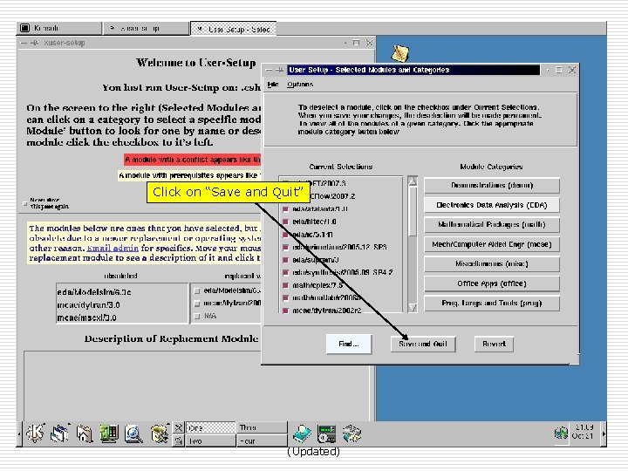Image resolution: width=628 pixels, height=471 pixels.
Task: Click the trash bin icon in panel
Action: (x=159, y=433)
